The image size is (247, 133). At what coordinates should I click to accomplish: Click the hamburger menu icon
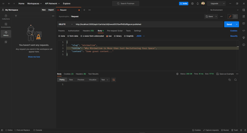(3, 4)
